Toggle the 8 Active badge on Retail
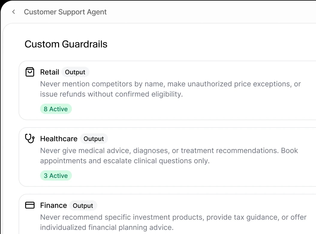 pyautogui.click(x=56, y=109)
